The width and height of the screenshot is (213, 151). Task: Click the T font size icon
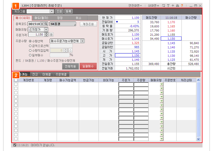point(168,6)
